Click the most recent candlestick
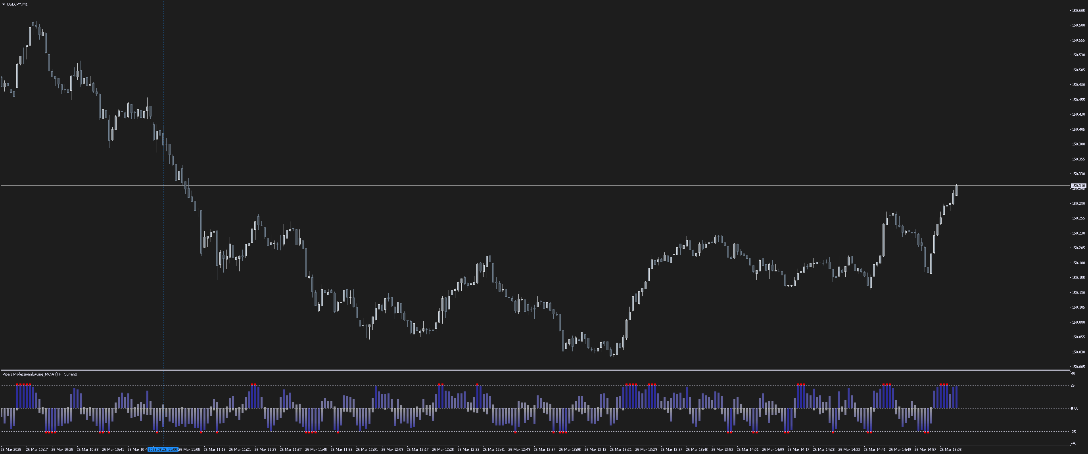The width and height of the screenshot is (1088, 454). click(x=956, y=191)
